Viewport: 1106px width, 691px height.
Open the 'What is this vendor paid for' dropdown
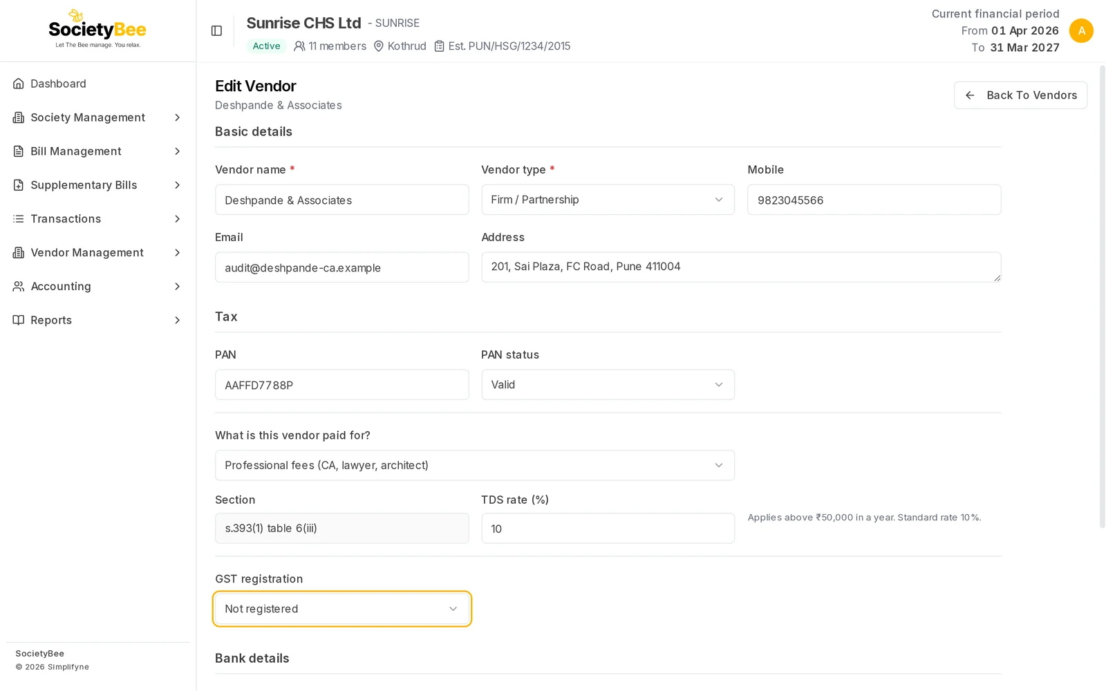tap(475, 465)
